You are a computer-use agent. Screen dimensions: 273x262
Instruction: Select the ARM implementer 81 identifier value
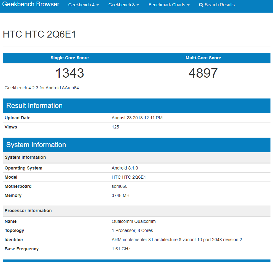coord(177,240)
